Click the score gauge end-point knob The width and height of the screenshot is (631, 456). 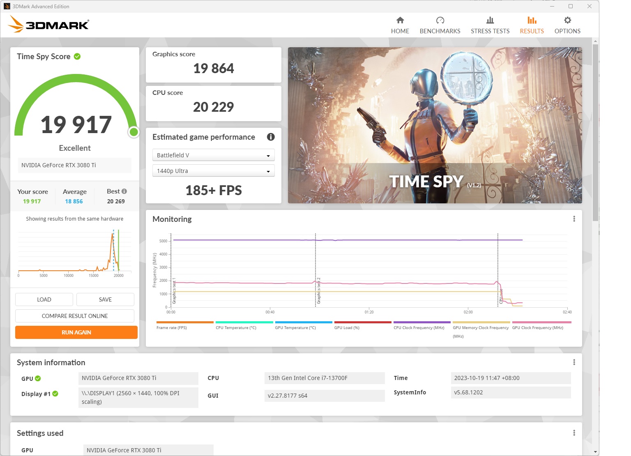134,132
